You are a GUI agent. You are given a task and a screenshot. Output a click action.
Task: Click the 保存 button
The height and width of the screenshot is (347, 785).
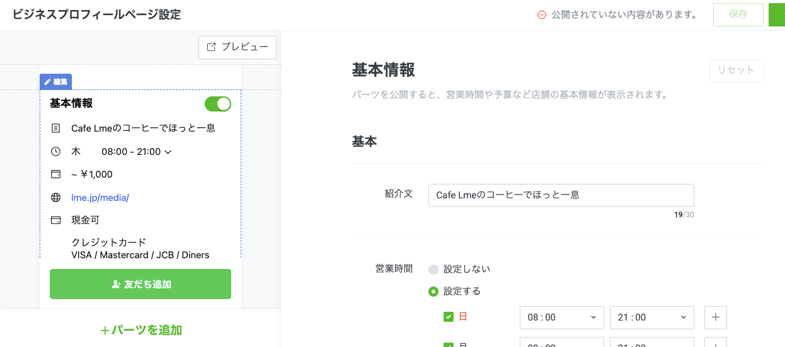pyautogui.click(x=738, y=14)
